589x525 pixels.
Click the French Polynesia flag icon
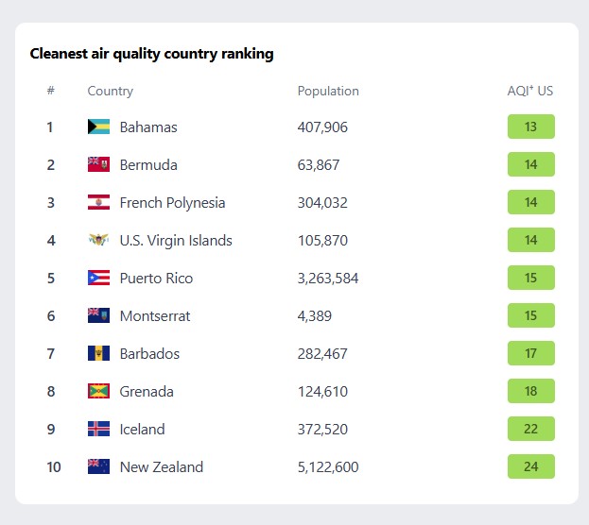(x=98, y=202)
